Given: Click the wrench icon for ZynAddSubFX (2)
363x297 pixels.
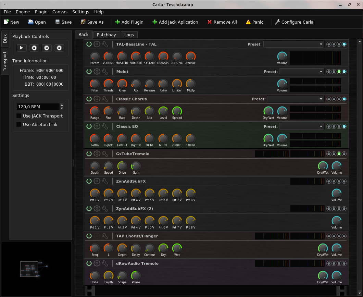Looking at the screenshot, I should point(105,209).
